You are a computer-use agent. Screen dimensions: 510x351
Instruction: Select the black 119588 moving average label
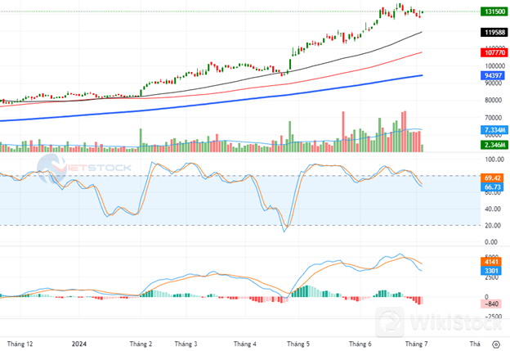[493, 32]
